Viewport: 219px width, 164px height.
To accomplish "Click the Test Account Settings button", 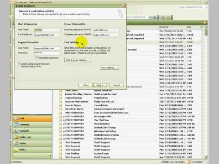I will pos(78,60).
